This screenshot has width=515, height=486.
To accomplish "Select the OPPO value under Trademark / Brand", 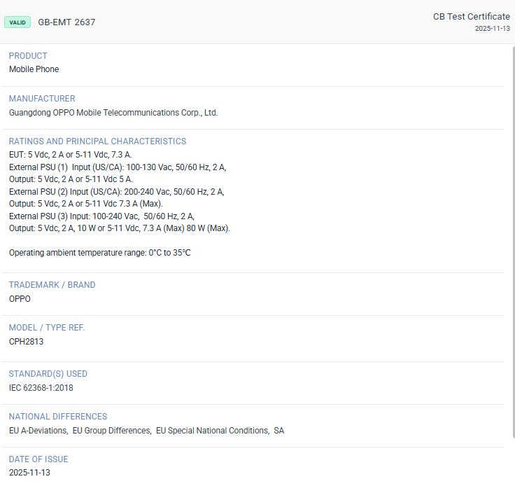I will [20, 299].
